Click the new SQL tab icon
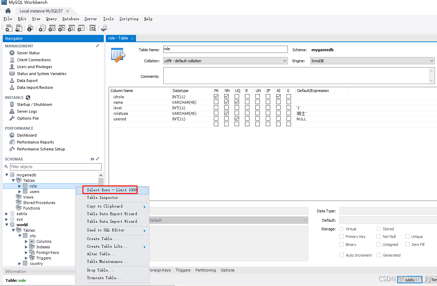 pyautogui.click(x=9, y=28)
